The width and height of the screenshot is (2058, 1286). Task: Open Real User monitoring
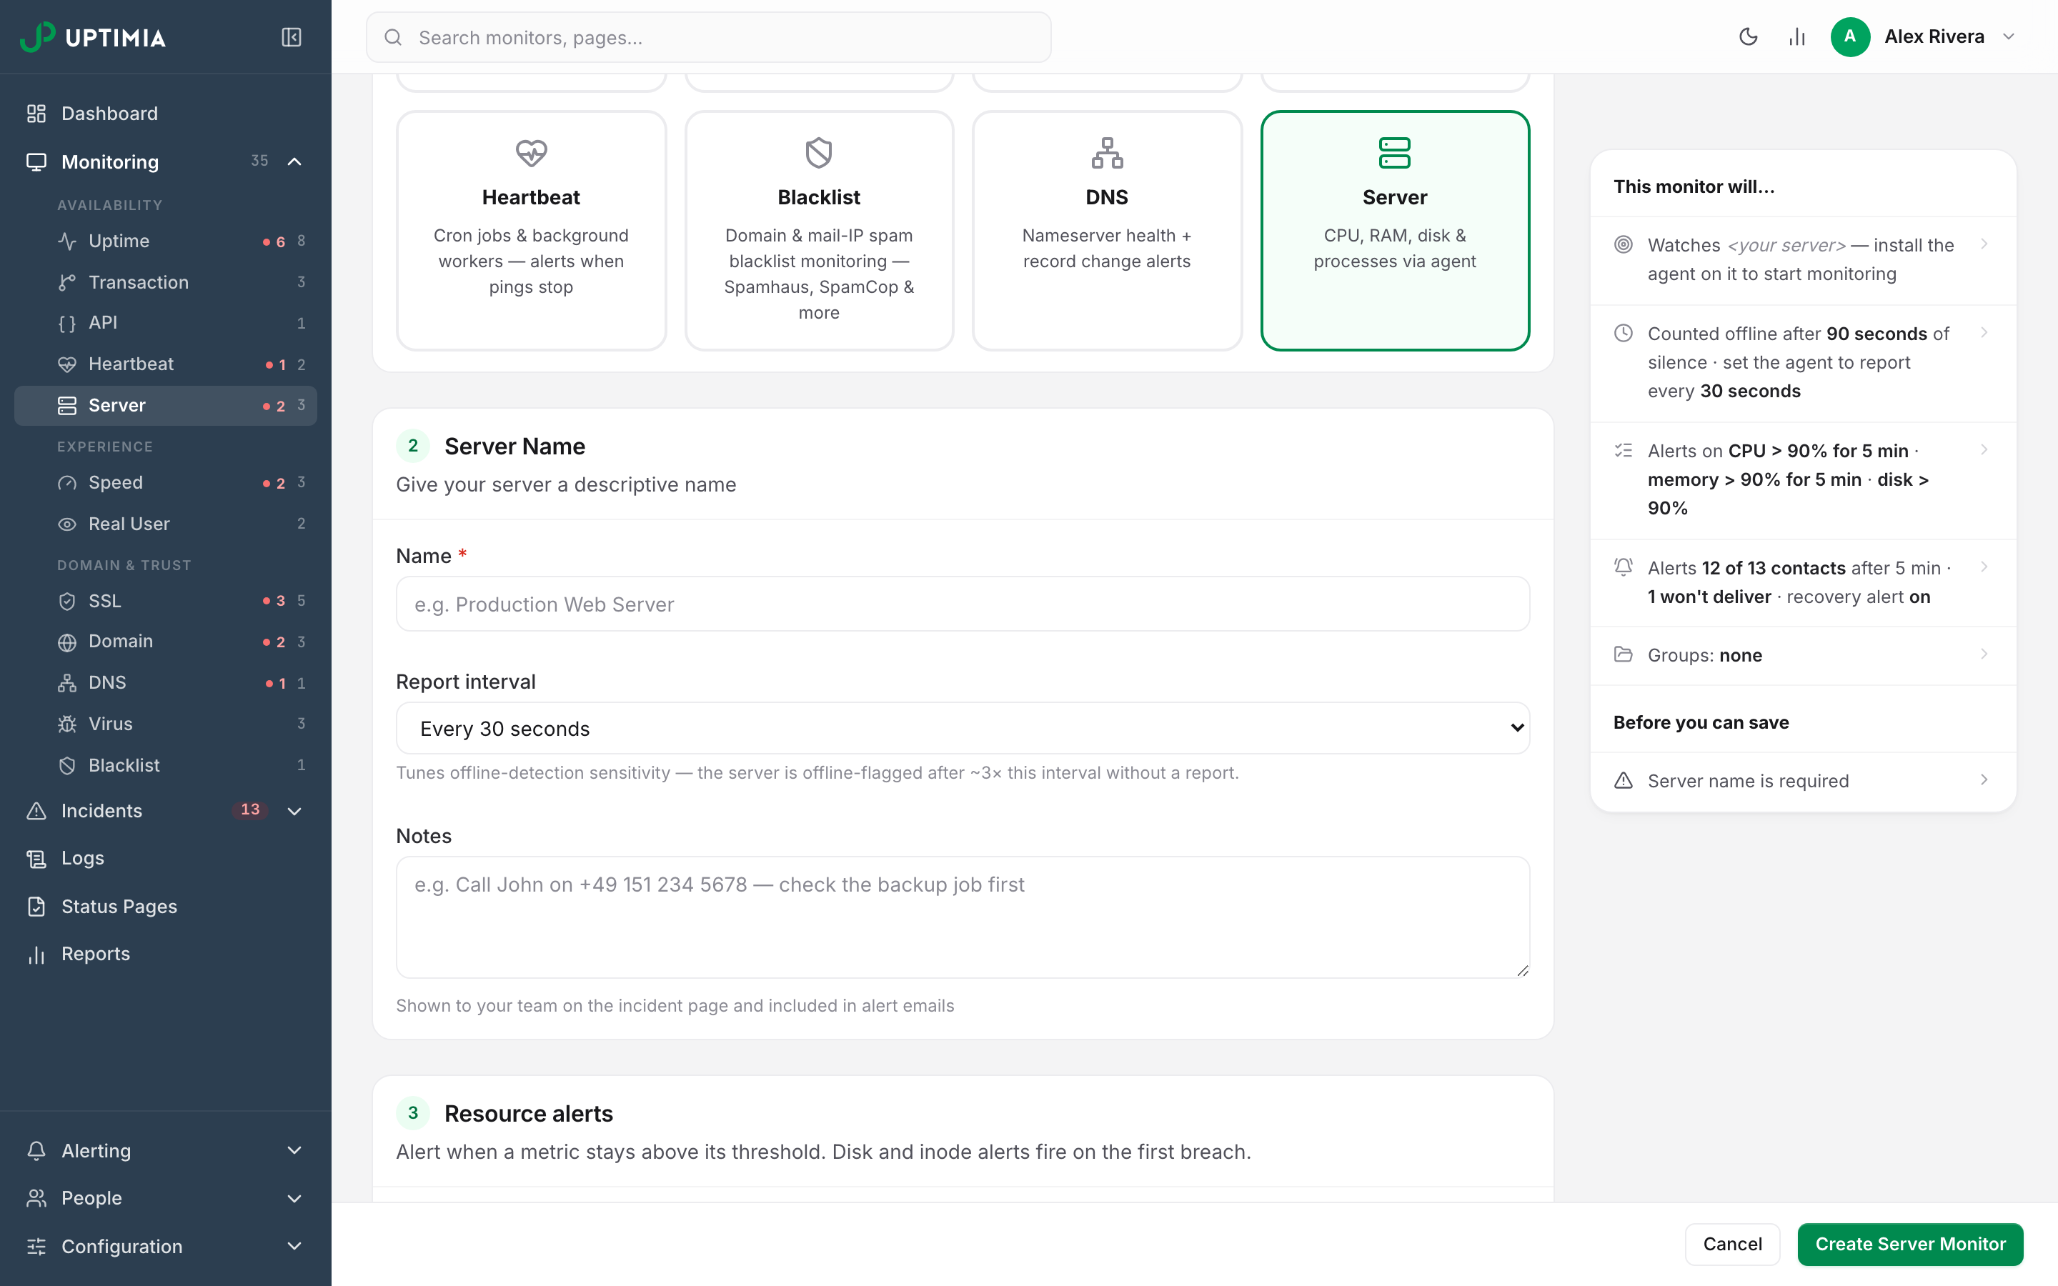[166, 524]
